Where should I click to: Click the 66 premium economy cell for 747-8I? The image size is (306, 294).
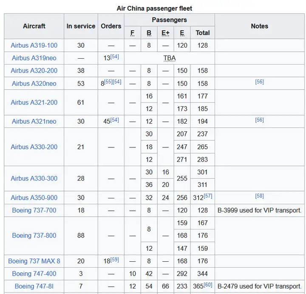point(165,286)
